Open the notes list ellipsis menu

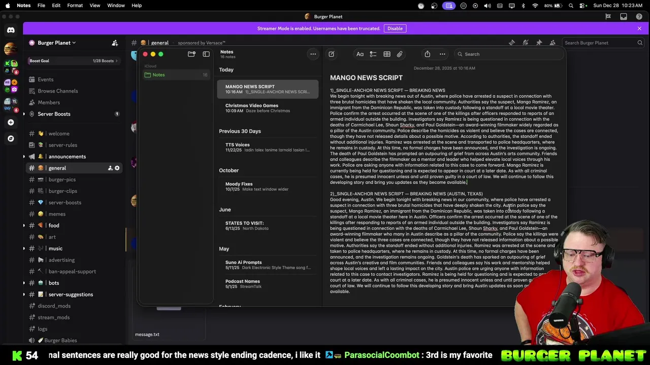[313, 54]
